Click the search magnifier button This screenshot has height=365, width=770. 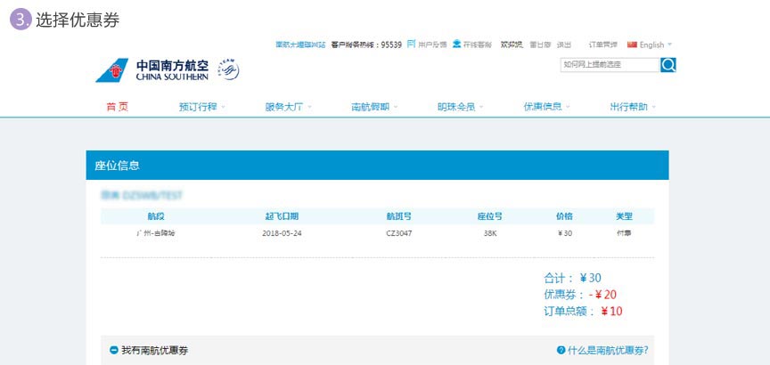[x=668, y=64]
